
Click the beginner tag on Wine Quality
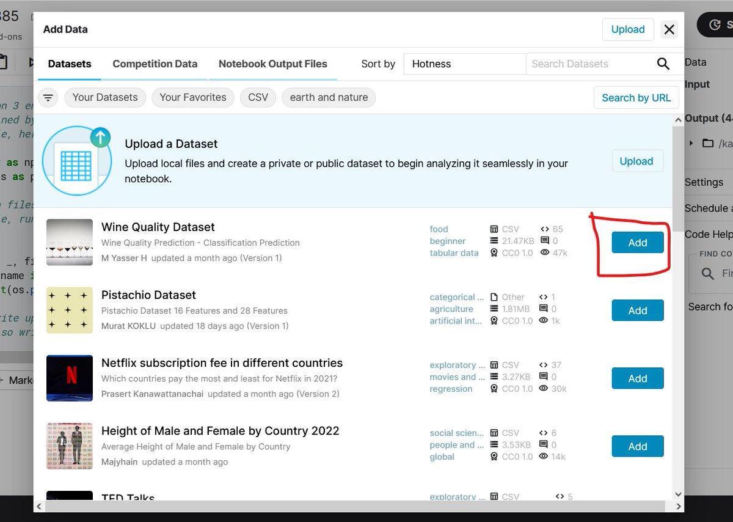(447, 241)
